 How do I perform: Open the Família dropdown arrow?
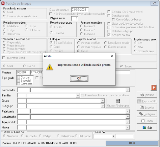tap(78, 95)
